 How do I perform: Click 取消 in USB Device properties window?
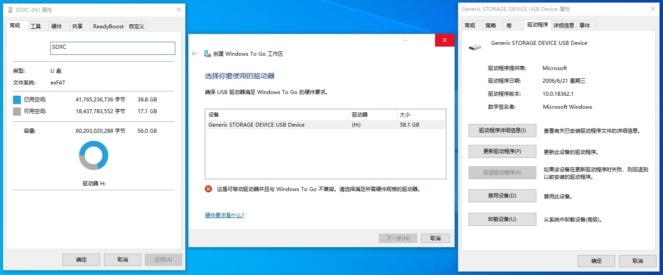click(638, 261)
